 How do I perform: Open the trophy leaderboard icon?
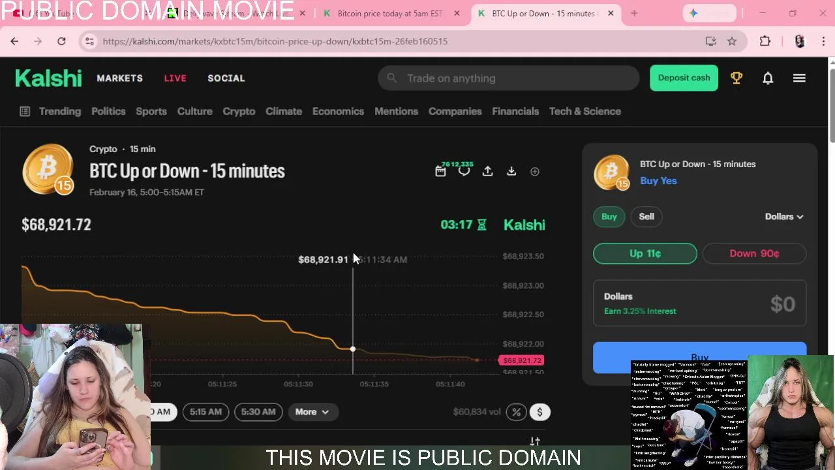click(736, 78)
